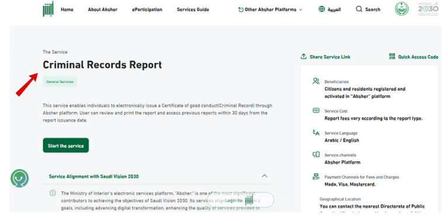The height and width of the screenshot is (217, 446).
Task: Click the gear icon beside Ministry paragraph
Action: click(x=53, y=193)
